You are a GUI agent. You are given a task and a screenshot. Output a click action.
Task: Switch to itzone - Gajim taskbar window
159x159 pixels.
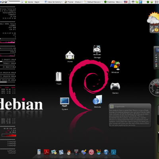tap(32, 2)
